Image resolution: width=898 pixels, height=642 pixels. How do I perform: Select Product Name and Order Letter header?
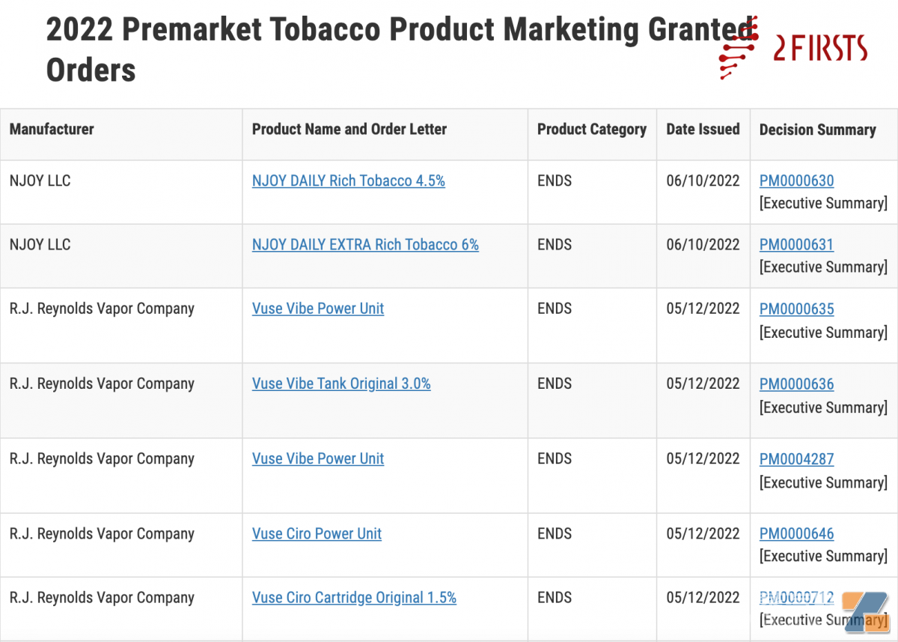click(349, 130)
